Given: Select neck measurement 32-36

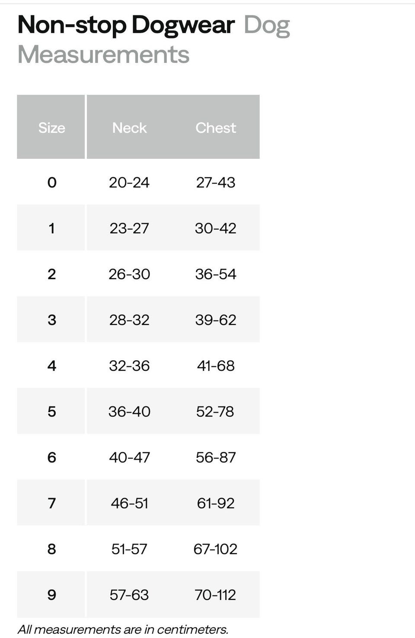Looking at the screenshot, I should (x=129, y=366).
